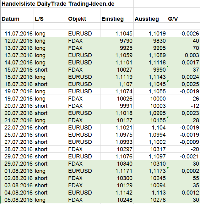Click the comment marker next to 10155

[x=168, y=118]
